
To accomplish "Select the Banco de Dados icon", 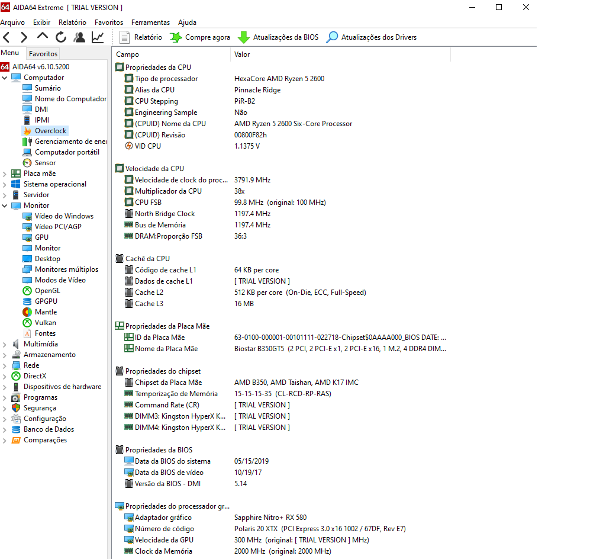I will 16,429.
